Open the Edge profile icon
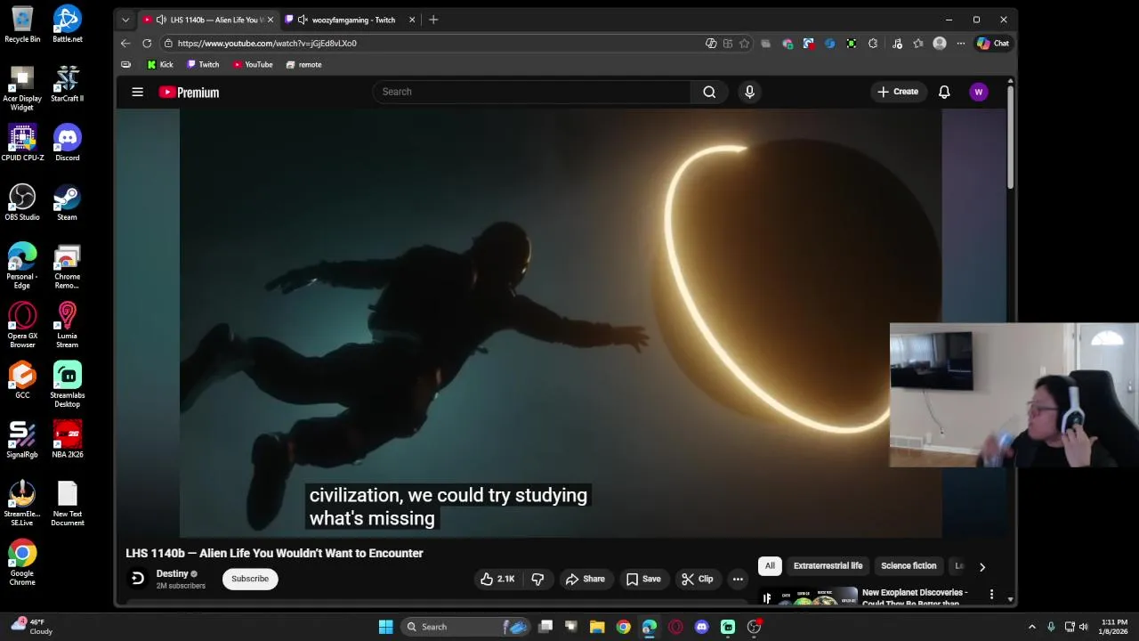Image resolution: width=1139 pixels, height=641 pixels. coord(940,43)
